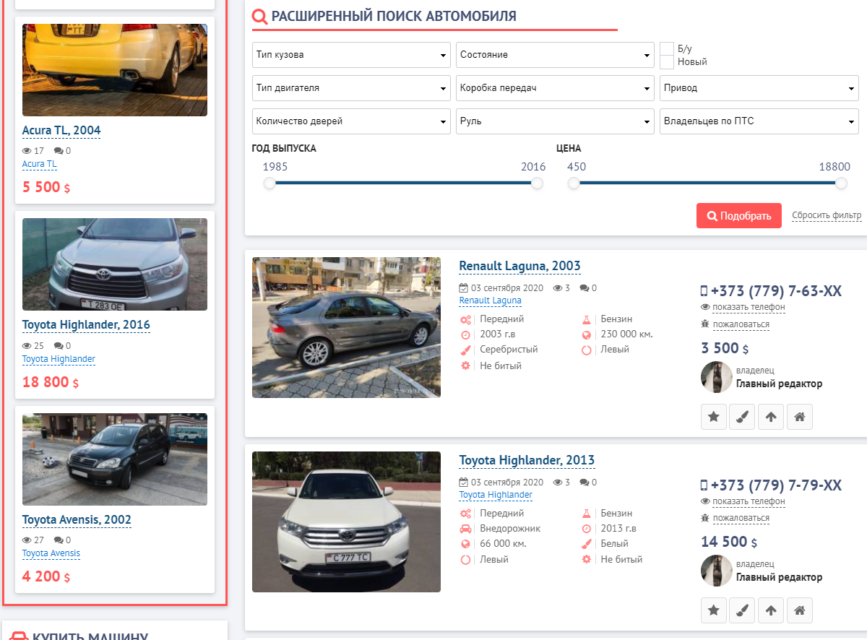Viewport: 867px width, 640px height.
Task: Open the Состояние dropdown
Action: 555,55
